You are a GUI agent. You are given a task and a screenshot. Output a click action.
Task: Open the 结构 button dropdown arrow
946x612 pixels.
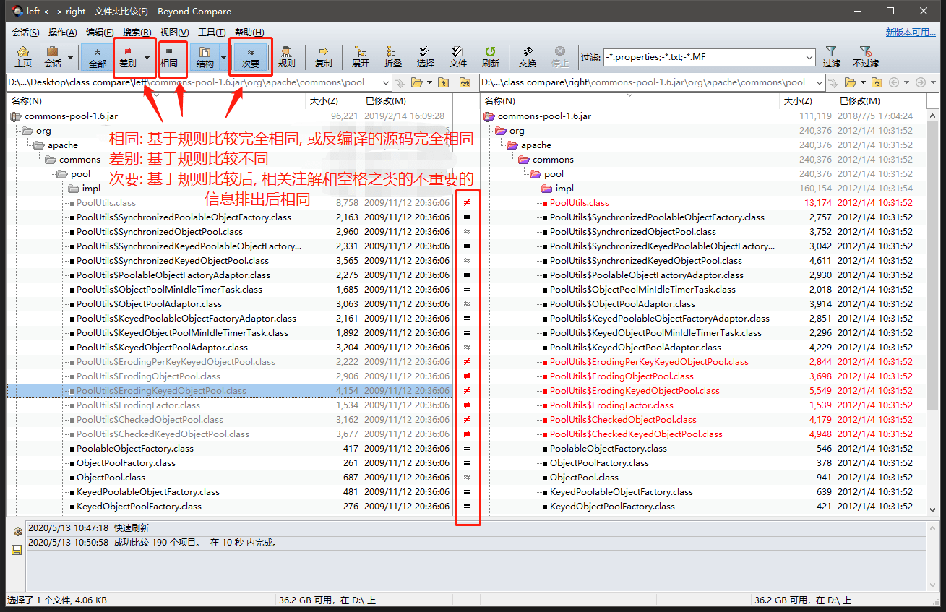point(223,58)
